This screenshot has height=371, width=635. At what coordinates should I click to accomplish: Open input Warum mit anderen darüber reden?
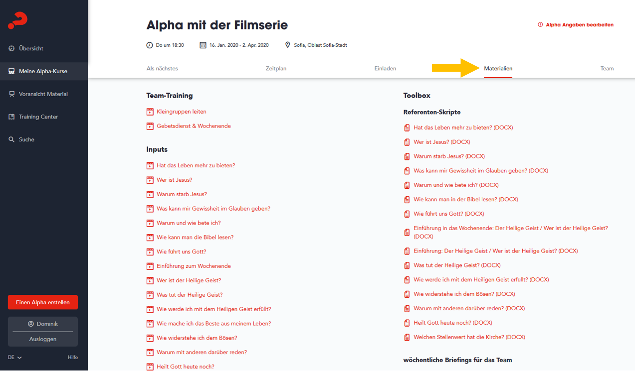[202, 353]
